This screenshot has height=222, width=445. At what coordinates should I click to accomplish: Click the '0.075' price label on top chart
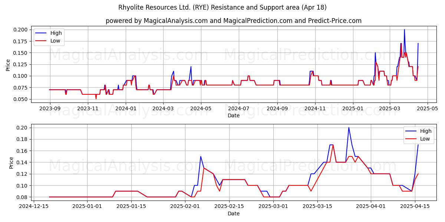[21, 88]
